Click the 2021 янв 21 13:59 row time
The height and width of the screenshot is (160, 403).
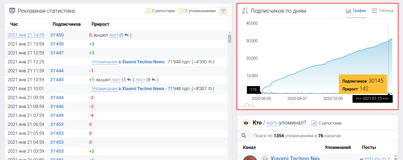click(x=26, y=44)
